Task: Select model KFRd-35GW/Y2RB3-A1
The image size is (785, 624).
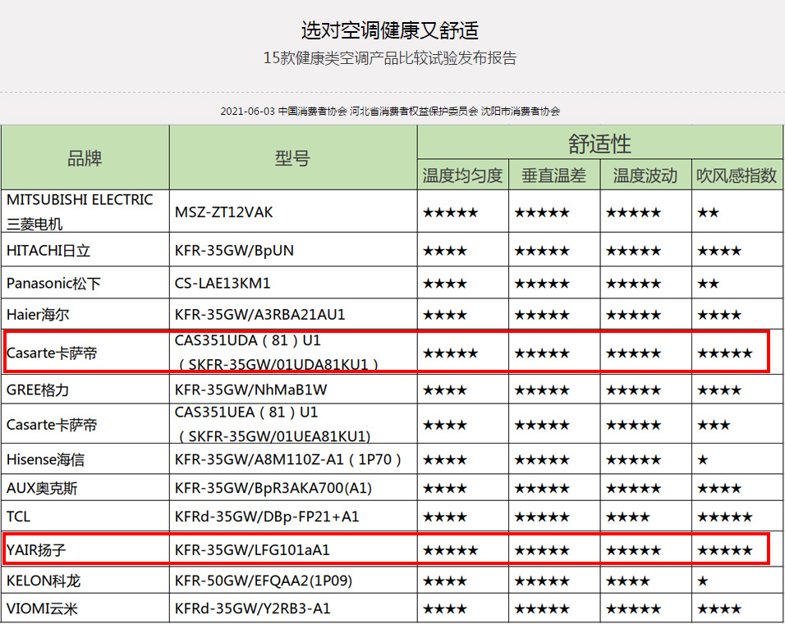Action: tap(252, 608)
